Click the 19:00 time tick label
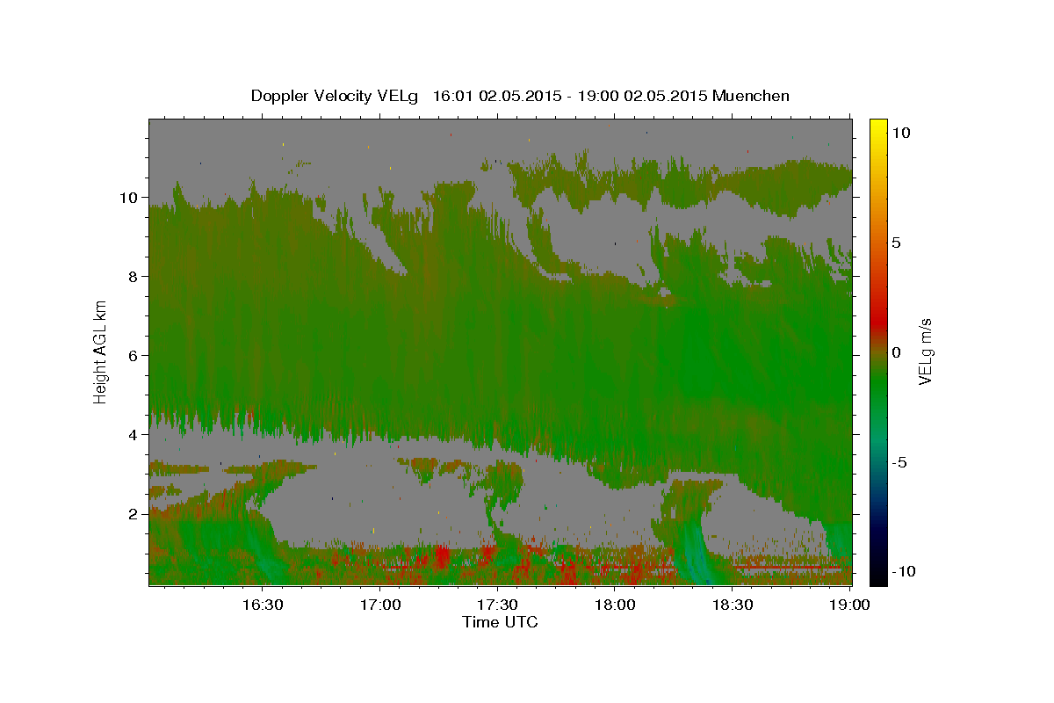 850,605
